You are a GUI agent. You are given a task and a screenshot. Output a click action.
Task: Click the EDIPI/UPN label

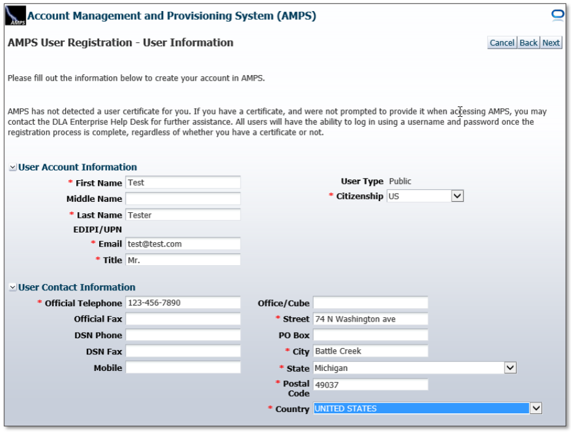click(98, 229)
